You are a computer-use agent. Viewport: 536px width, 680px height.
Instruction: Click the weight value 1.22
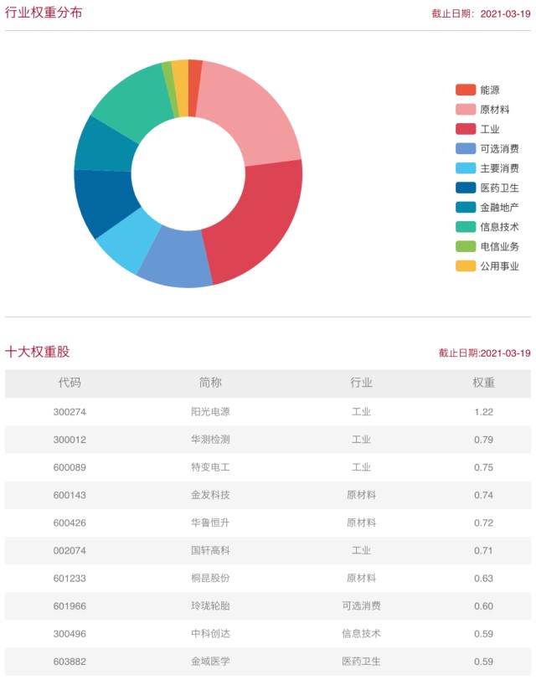[483, 412]
